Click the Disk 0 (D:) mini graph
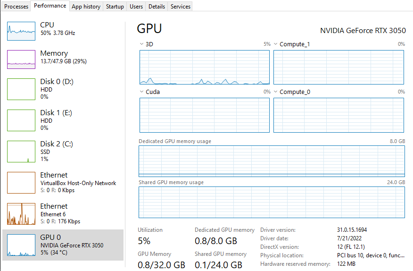Image resolution: width=413 pixels, height=271 pixels. click(21, 89)
